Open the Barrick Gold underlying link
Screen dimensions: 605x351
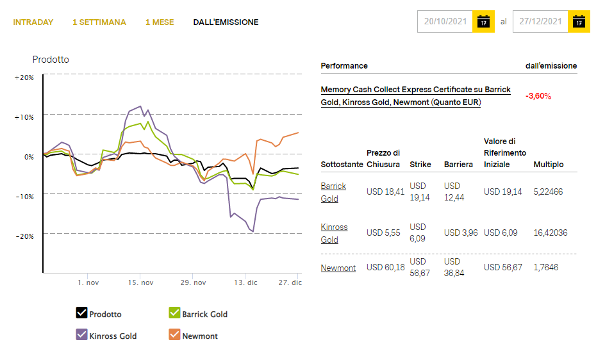[x=333, y=192]
